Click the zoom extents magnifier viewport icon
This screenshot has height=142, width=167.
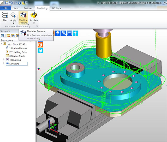click(64, 33)
